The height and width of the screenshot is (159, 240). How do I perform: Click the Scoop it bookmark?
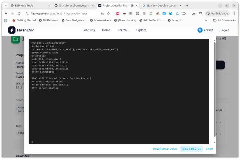[x=175, y=20]
